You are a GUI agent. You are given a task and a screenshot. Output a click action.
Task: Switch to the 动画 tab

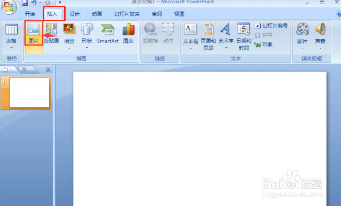[97, 14]
